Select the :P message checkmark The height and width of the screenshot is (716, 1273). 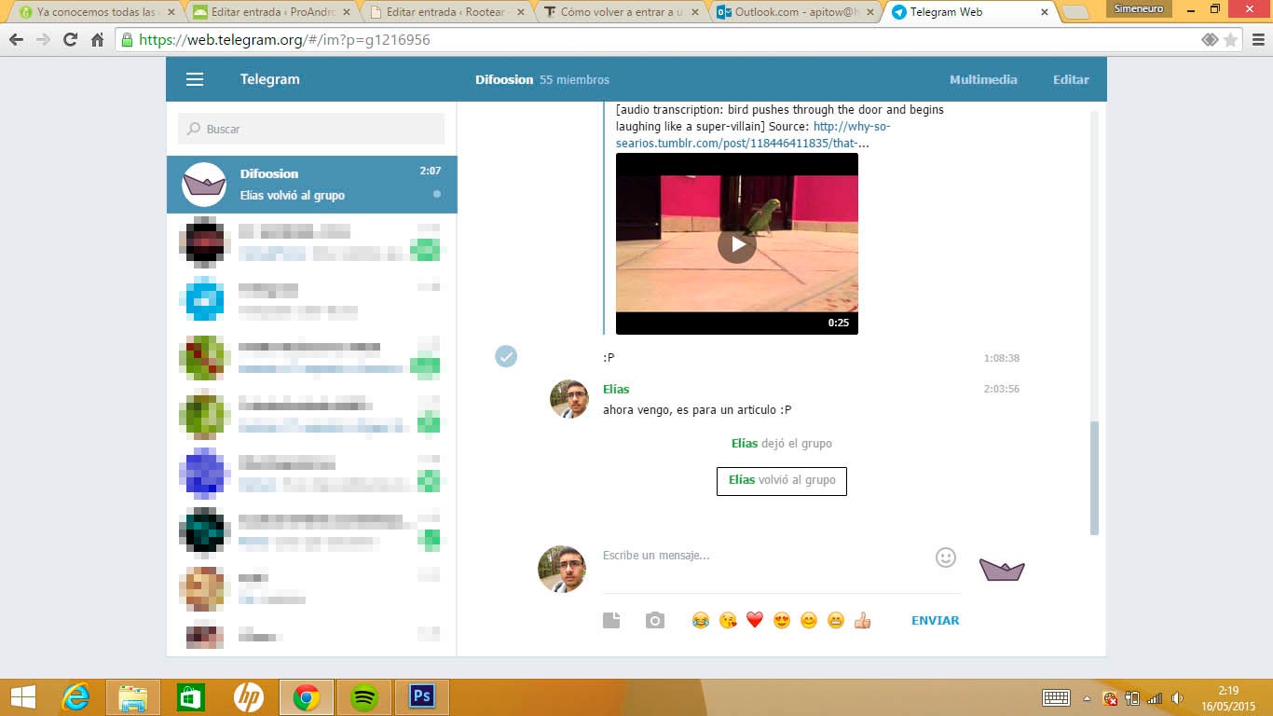[506, 356]
